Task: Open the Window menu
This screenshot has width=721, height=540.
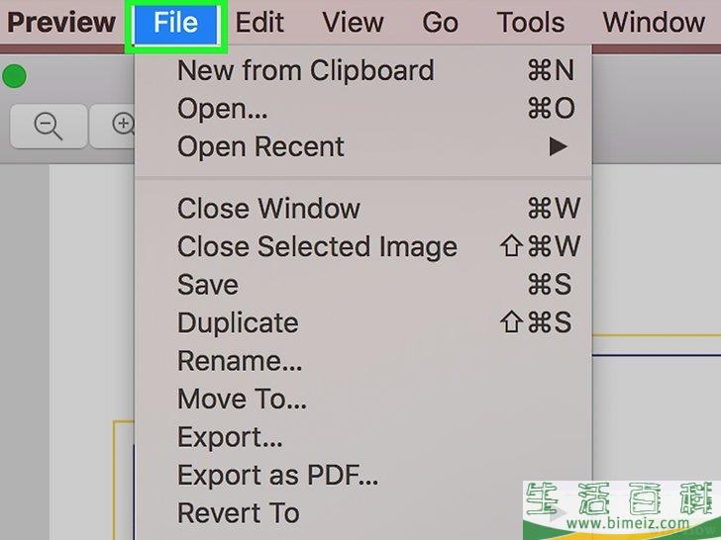Action: click(x=654, y=23)
